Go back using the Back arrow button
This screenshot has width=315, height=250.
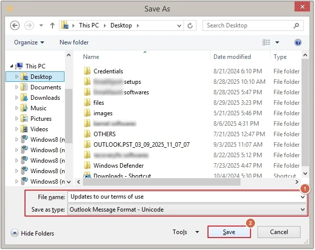pos(14,25)
